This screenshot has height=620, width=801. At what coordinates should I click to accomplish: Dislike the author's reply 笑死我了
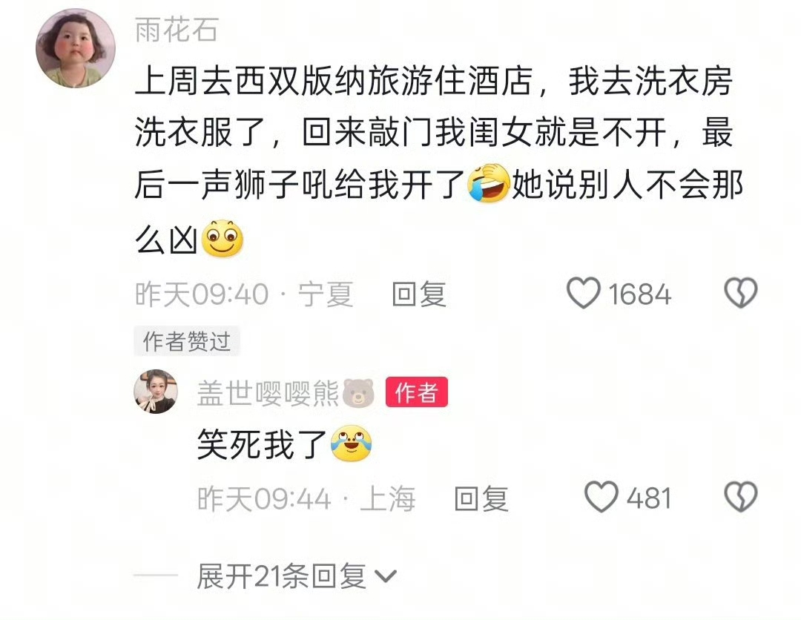740,497
